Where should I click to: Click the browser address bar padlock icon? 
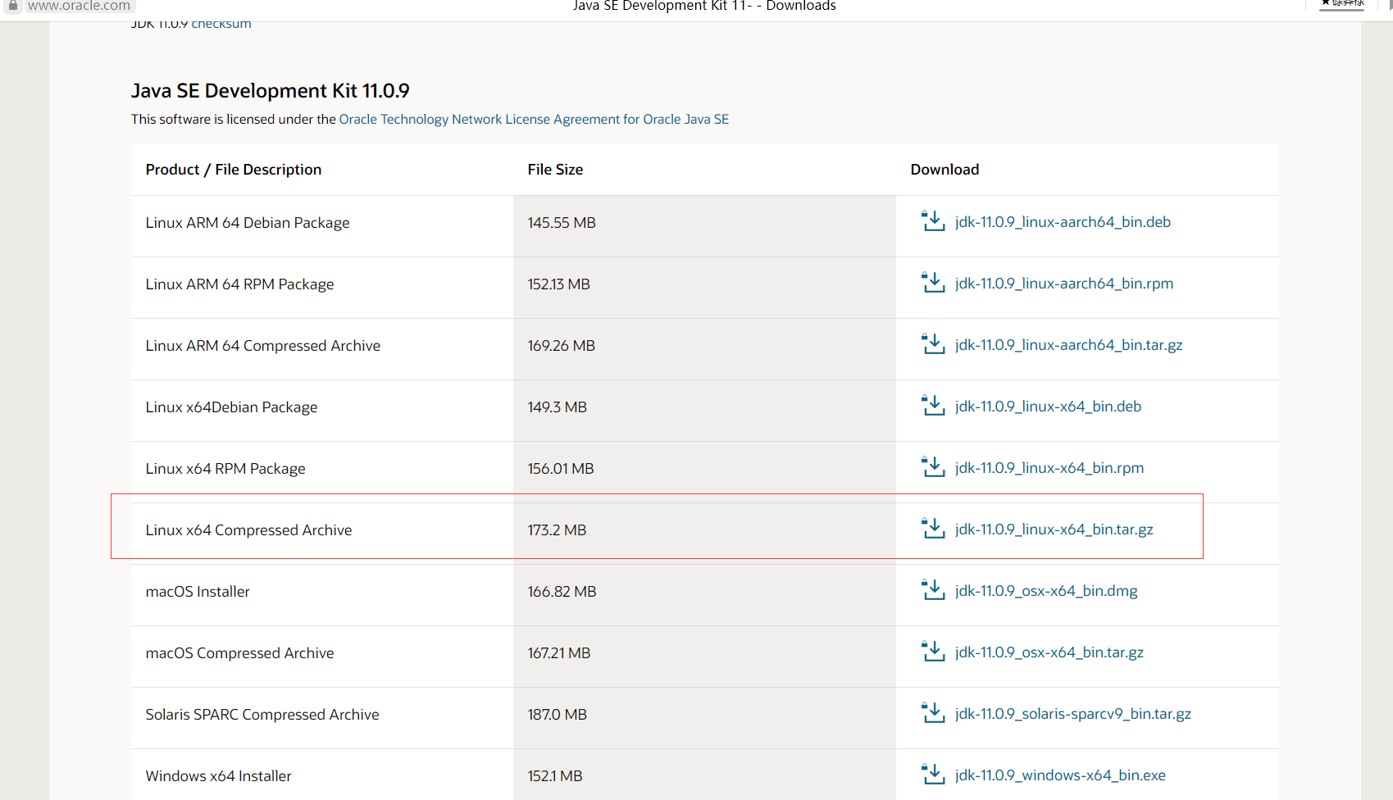[12, 5]
